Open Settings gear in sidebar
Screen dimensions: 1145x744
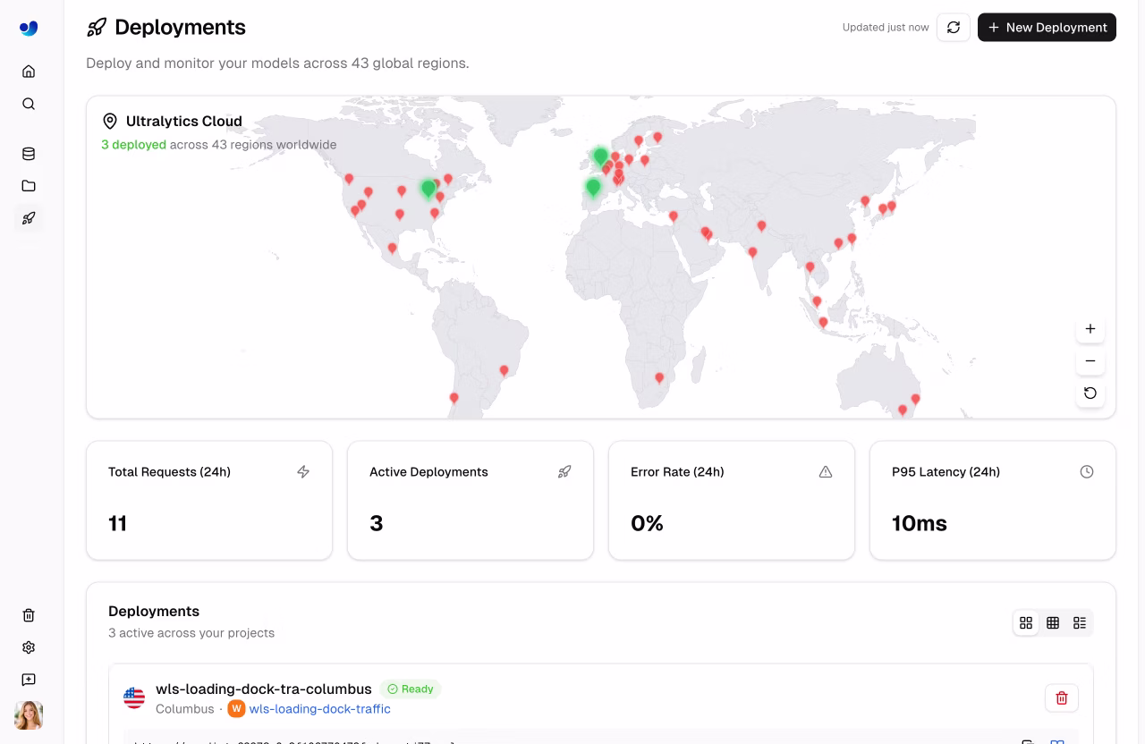[29, 647]
